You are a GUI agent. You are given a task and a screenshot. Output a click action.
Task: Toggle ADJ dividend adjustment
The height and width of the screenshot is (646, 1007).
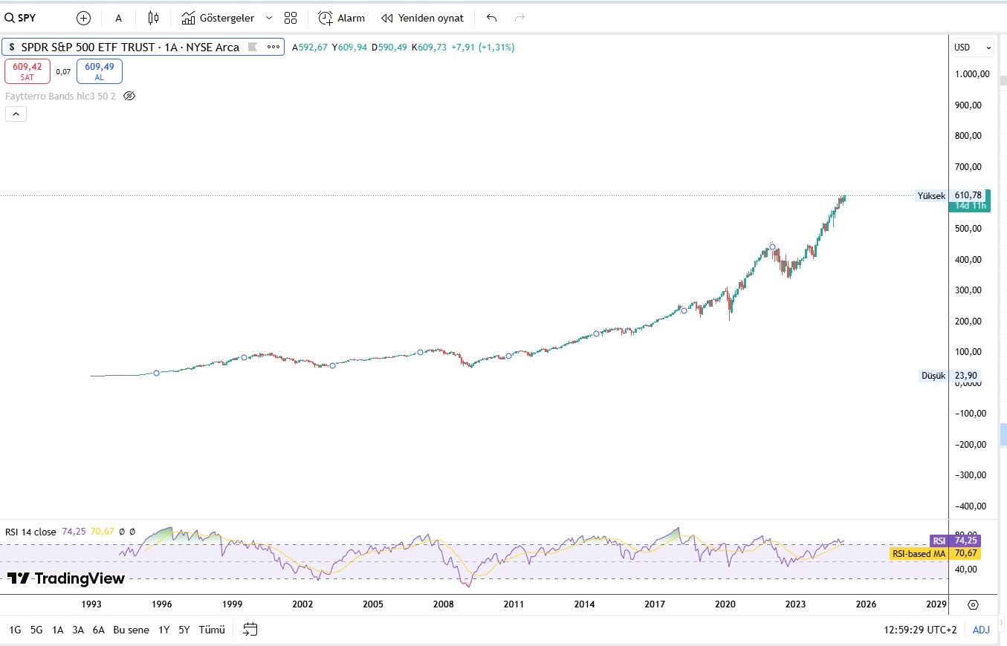[981, 630]
